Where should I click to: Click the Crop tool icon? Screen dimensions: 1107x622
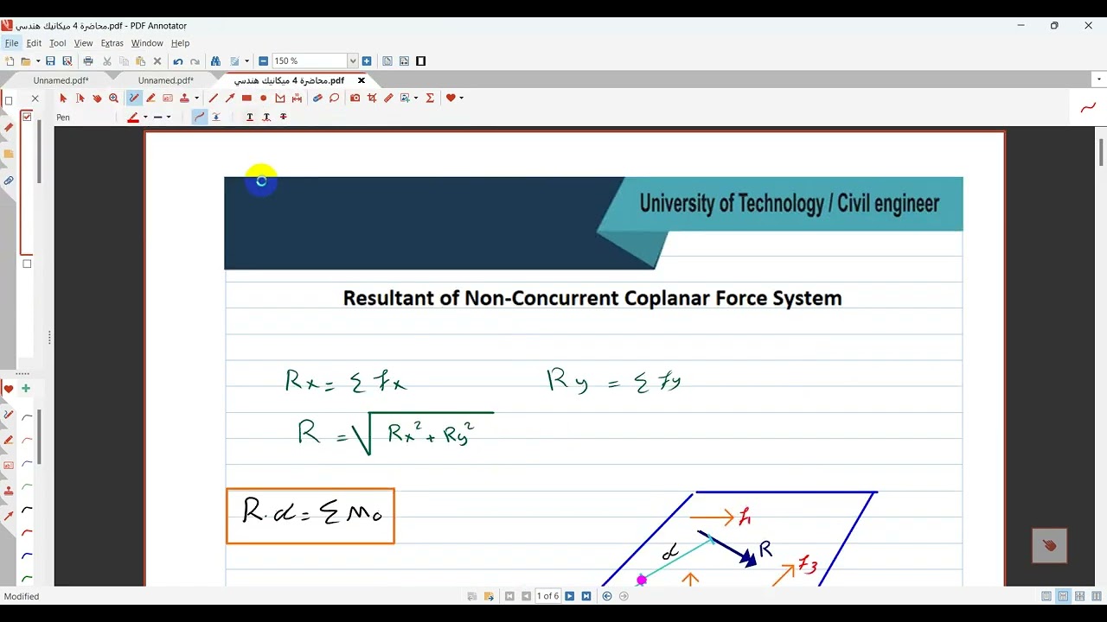[372, 98]
